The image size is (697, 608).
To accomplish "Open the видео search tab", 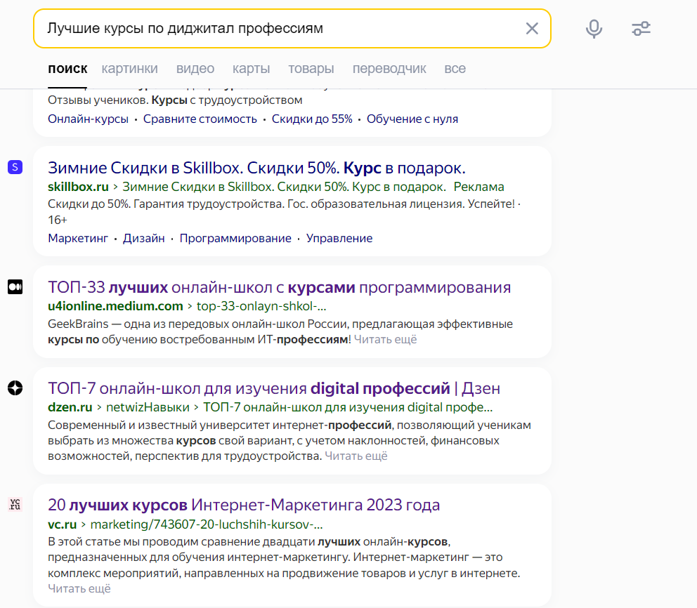I will (195, 68).
